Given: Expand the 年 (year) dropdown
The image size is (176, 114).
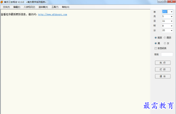Looking at the screenshot, I should coord(171,12).
